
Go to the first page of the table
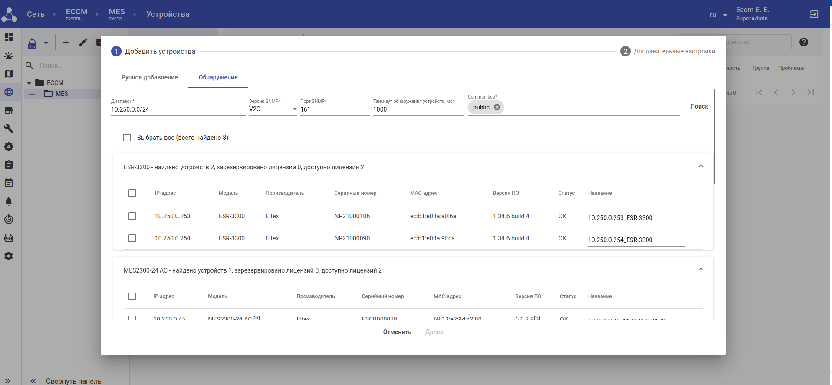[x=759, y=92]
